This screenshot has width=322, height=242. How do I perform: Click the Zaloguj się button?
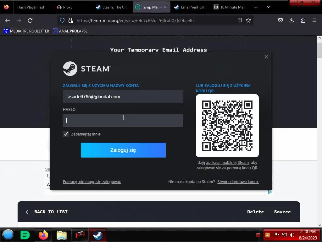(123, 150)
